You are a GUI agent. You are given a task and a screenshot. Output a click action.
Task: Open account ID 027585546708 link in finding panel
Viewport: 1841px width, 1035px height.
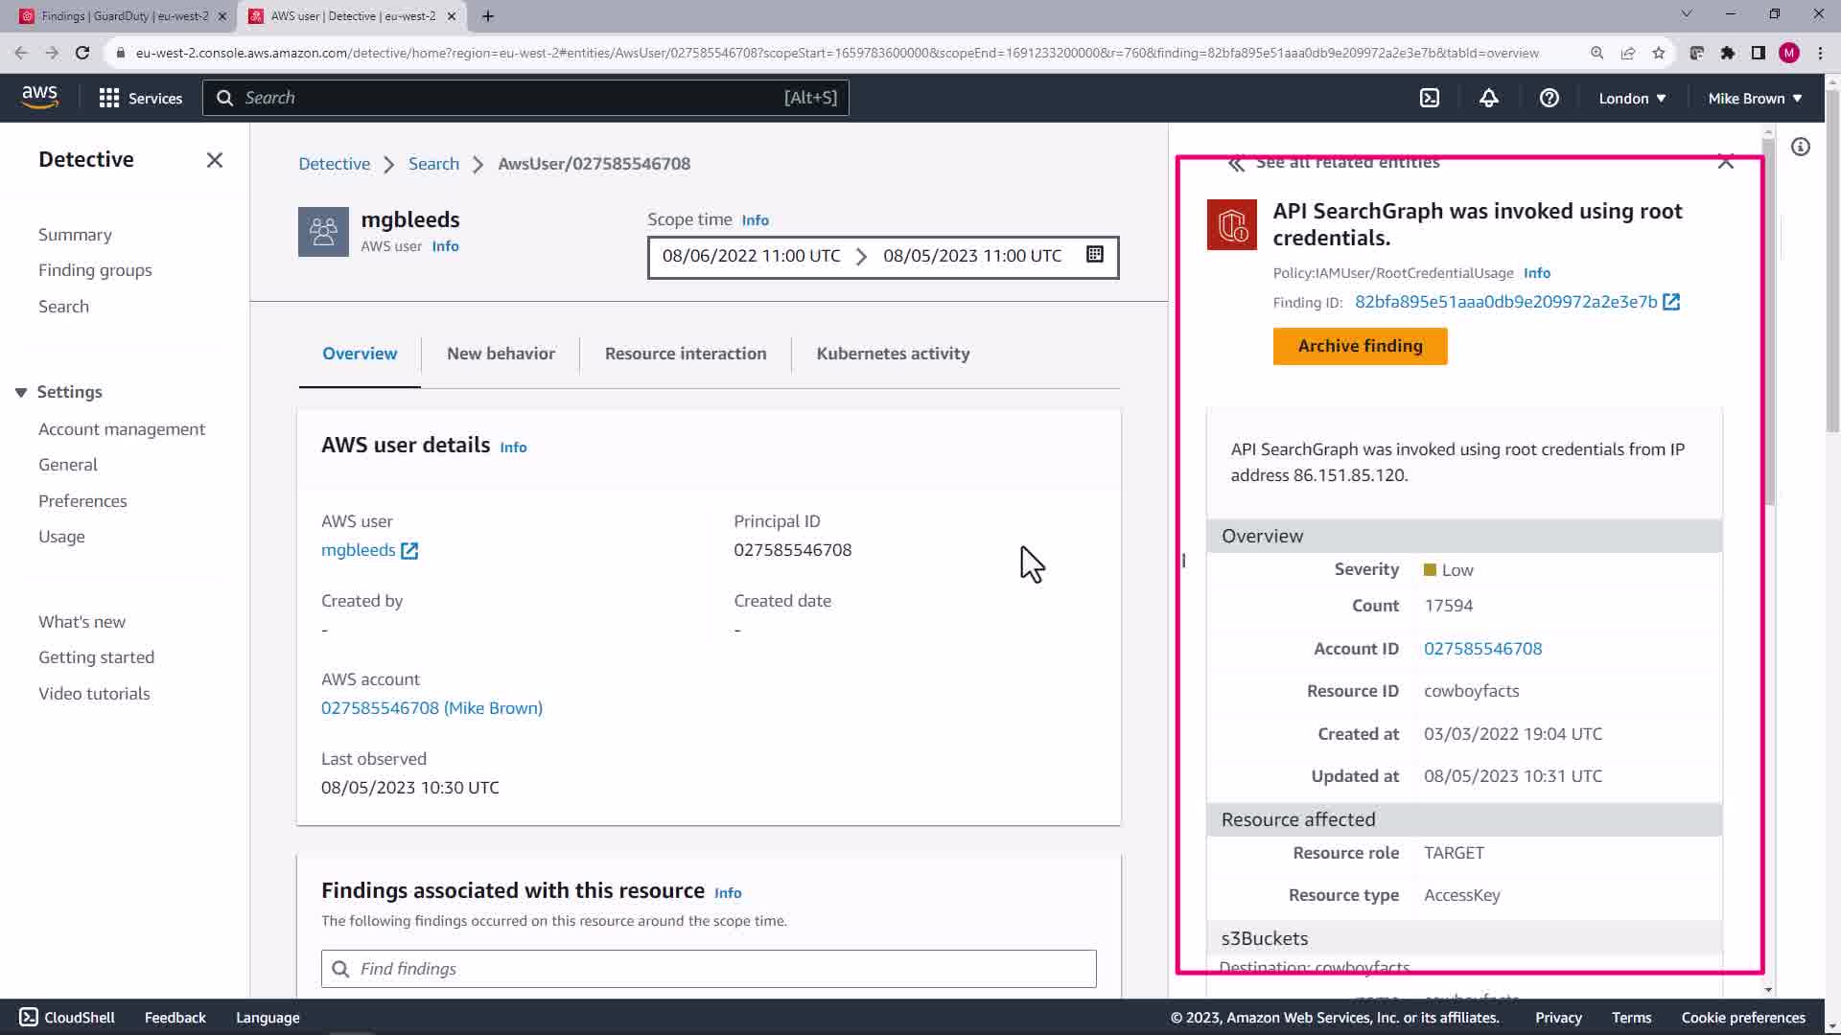coord(1482,649)
